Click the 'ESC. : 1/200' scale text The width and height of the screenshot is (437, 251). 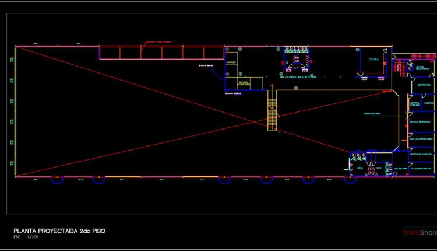click(26, 237)
